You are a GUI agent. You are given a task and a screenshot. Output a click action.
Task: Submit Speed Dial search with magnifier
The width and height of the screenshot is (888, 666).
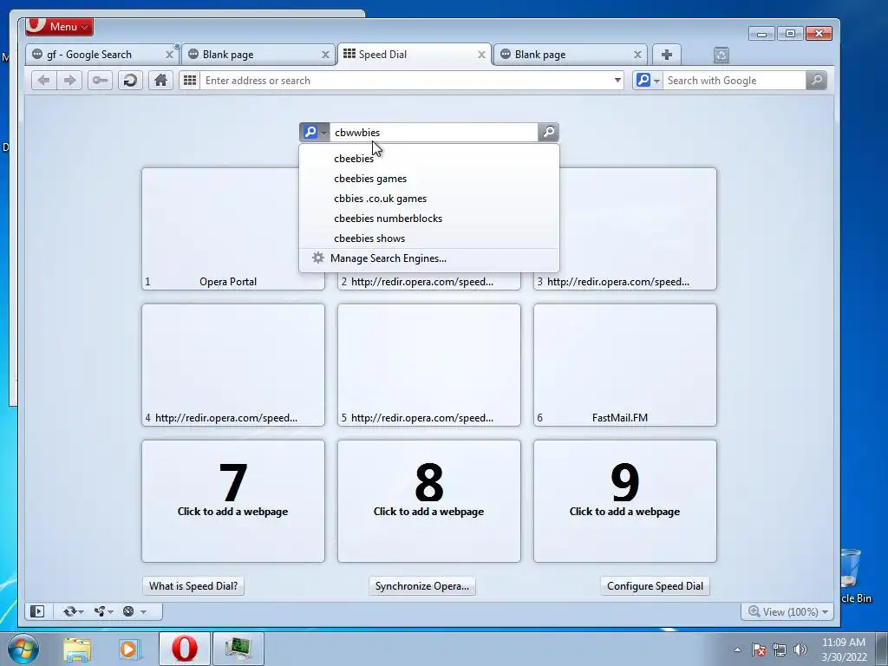pos(548,133)
